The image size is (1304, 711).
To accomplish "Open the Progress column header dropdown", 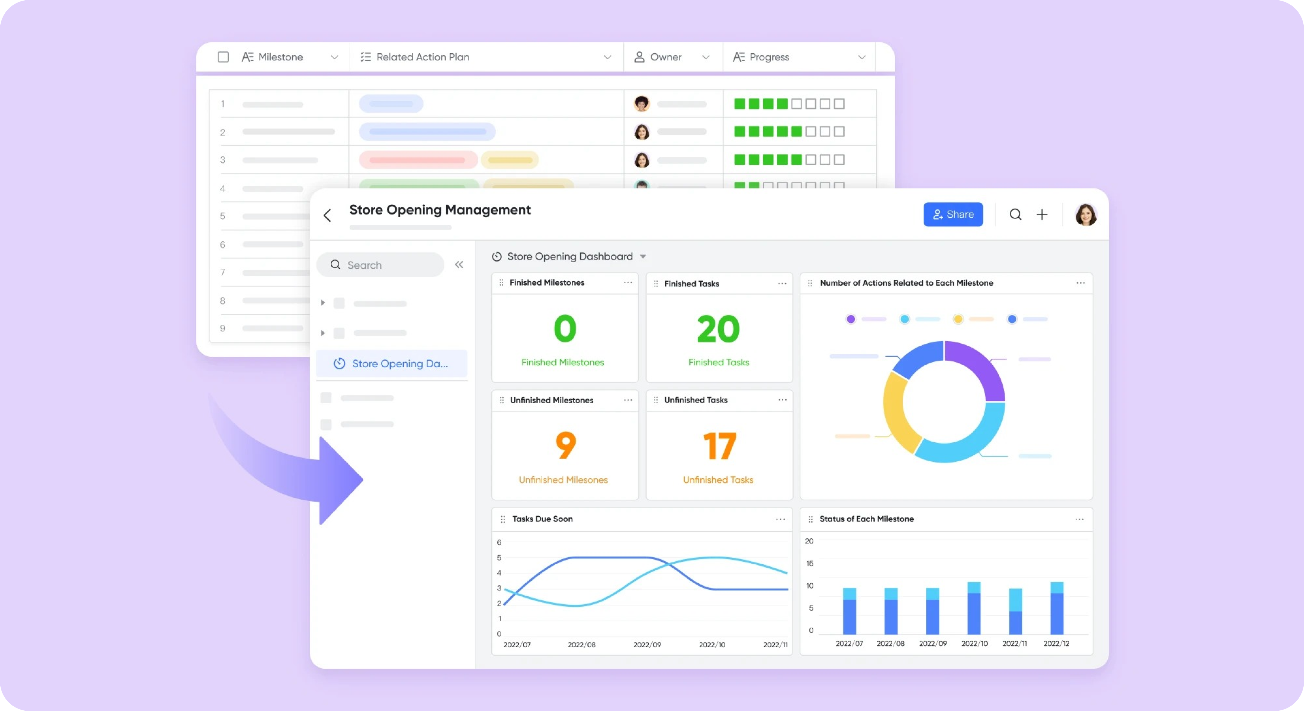I will pyautogui.click(x=862, y=57).
